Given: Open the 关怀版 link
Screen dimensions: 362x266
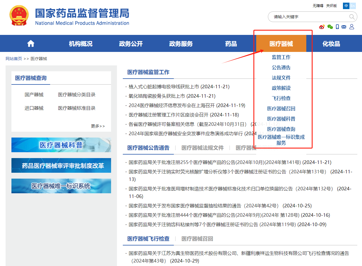Looking at the screenshot, I should pyautogui.click(x=332, y=6).
